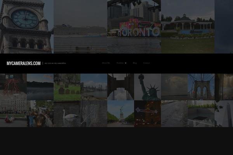Viewport: 233px width, 155px height.
Task: Open the waterfront skyline photo
Action: point(94,87)
